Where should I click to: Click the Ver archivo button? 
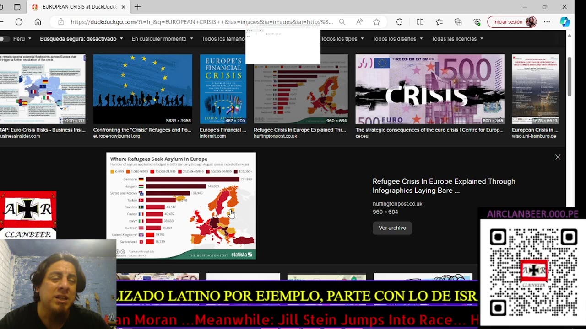(x=392, y=228)
